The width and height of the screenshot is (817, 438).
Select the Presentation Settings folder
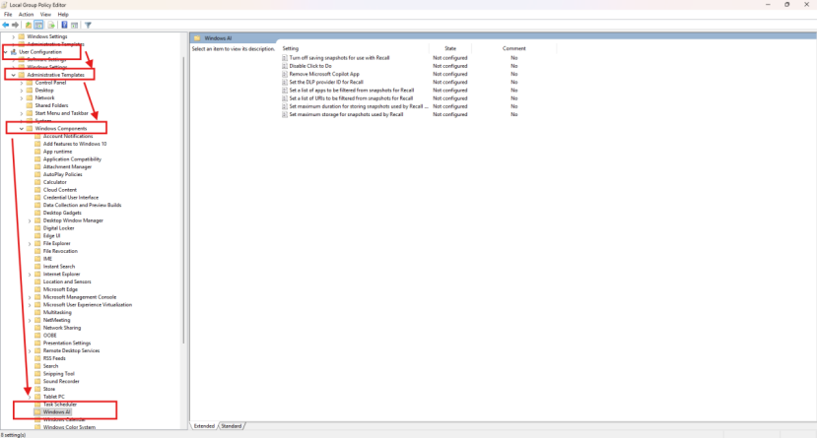tap(67, 344)
